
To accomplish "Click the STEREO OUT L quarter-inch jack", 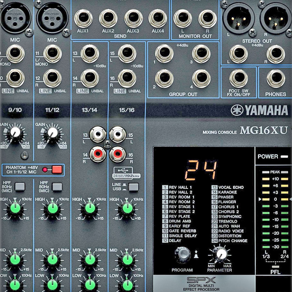I will [x=239, y=54].
